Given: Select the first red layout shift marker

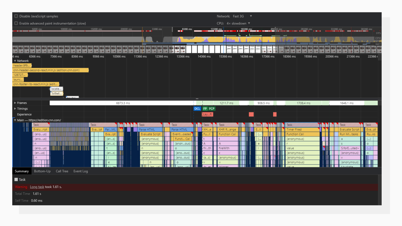Looking at the screenshot, I should tap(251, 114).
